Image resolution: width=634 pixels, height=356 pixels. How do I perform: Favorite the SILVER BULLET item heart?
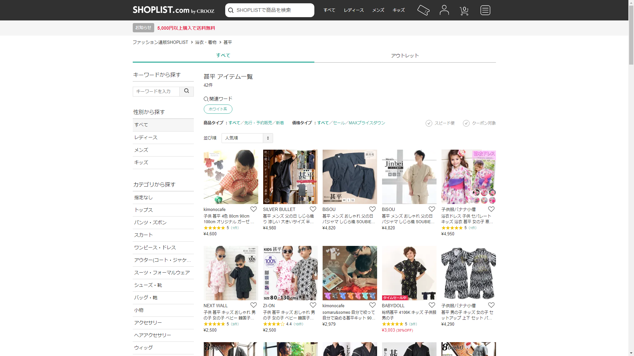(x=313, y=209)
